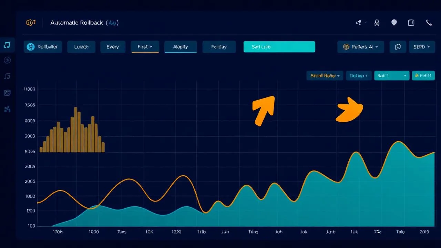Screen dimensions: 441x248
Task: Open the camera-shaped sidebar icon
Action: point(7,92)
